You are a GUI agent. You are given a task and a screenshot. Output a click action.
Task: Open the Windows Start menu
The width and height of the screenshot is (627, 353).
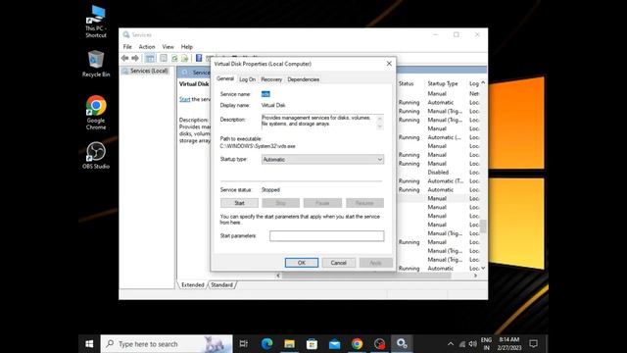[89, 344]
